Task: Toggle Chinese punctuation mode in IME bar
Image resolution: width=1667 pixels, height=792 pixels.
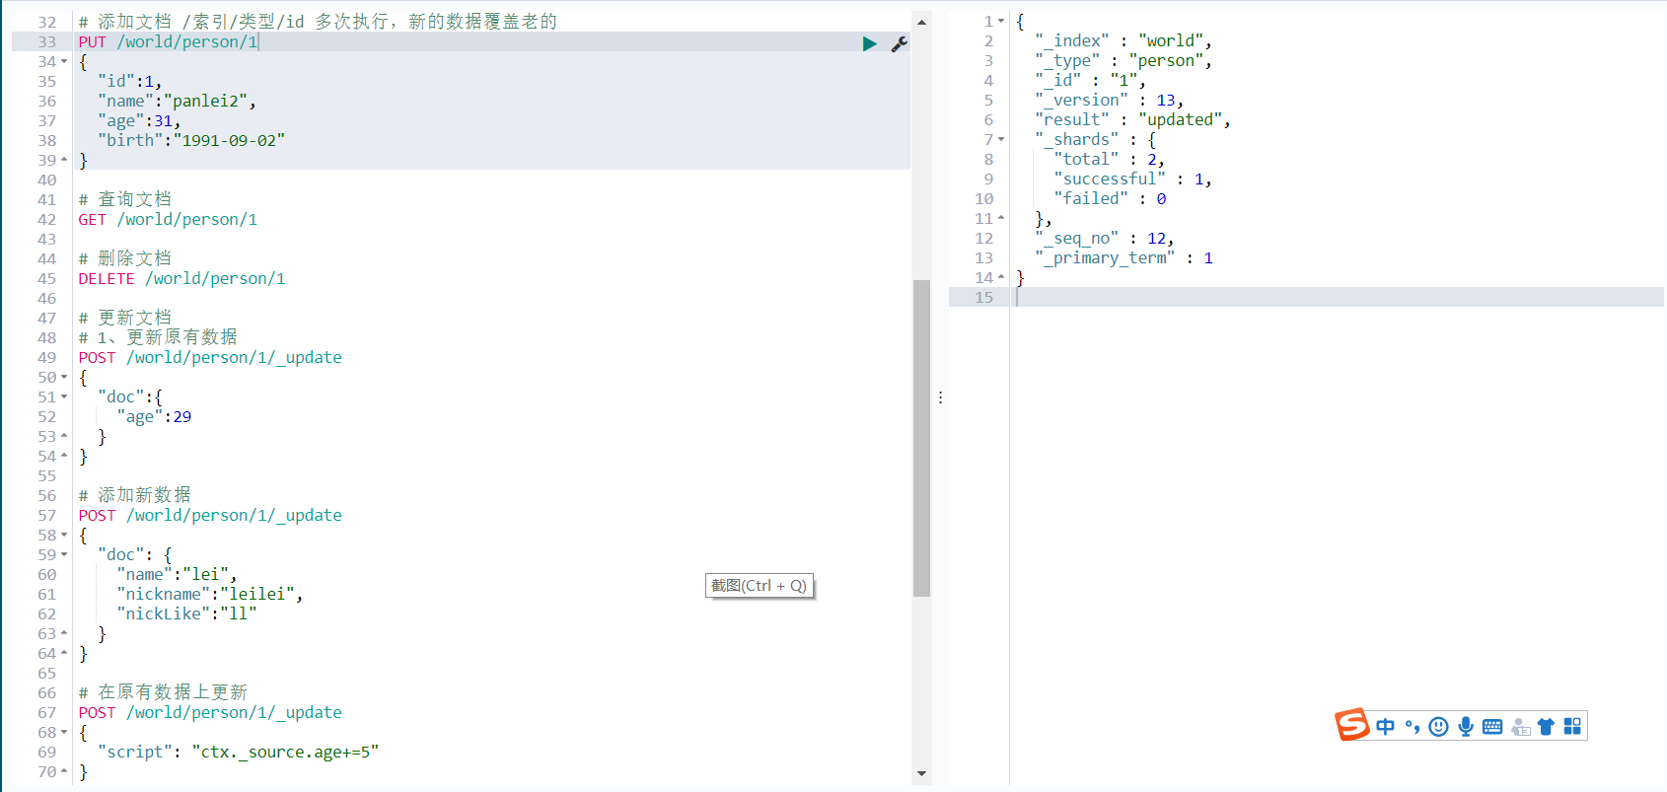Action: pyautogui.click(x=1413, y=727)
